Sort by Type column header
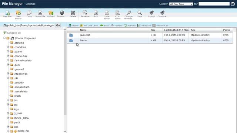Viewport: 237px width, 133px height. coord(193,30)
